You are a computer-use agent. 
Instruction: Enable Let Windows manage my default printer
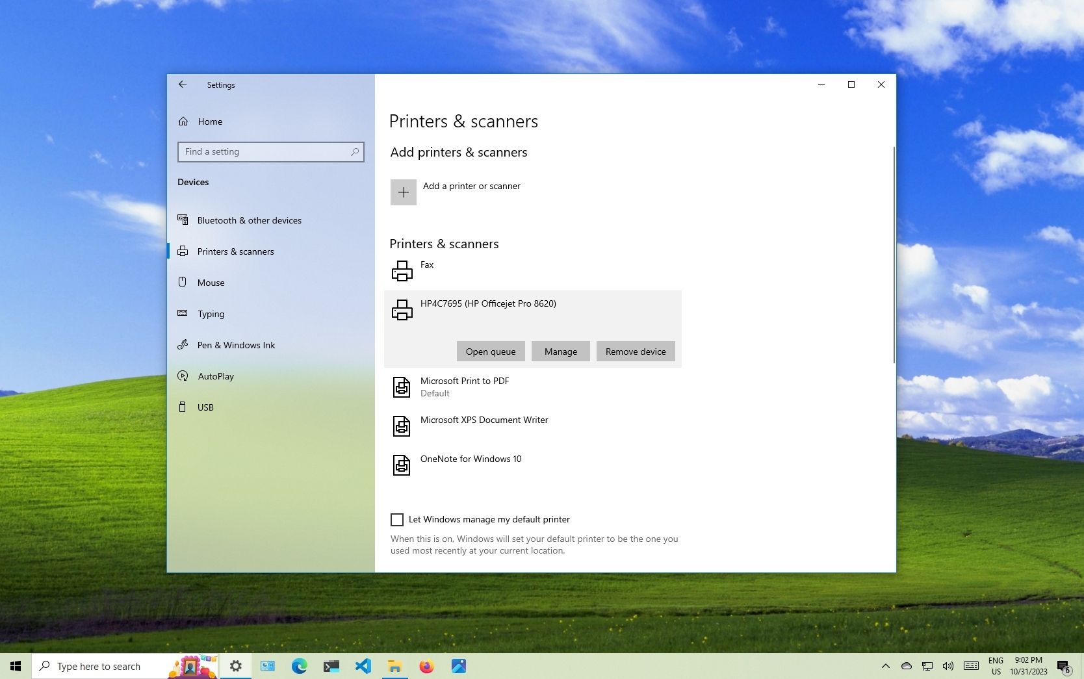click(x=397, y=520)
